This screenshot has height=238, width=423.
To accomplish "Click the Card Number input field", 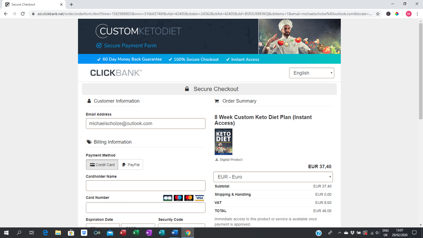I will click(x=145, y=207).
